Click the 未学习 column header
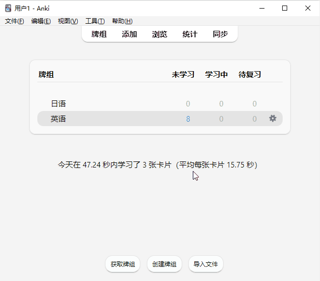 coord(183,75)
